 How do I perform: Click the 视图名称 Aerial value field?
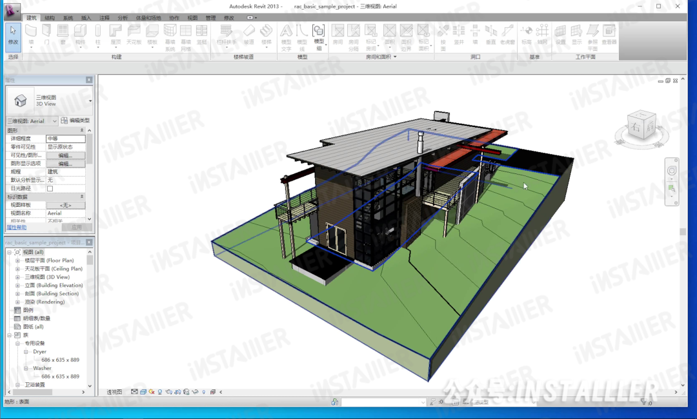click(65, 213)
